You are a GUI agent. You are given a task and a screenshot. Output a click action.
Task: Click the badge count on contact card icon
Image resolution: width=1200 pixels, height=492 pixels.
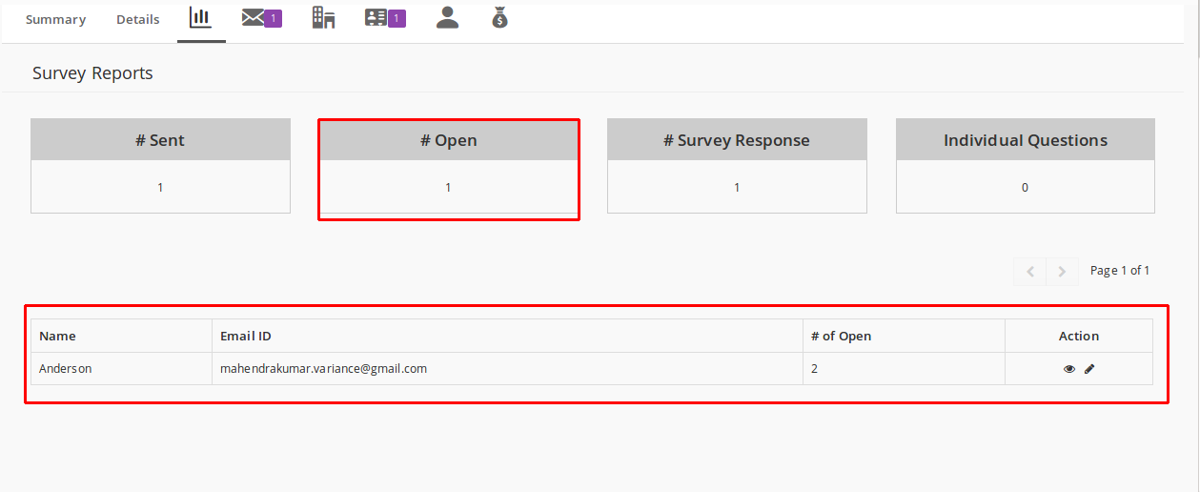point(397,18)
